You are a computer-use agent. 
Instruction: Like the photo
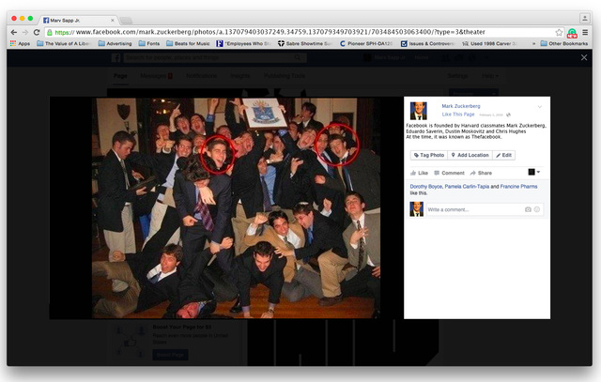click(x=419, y=174)
